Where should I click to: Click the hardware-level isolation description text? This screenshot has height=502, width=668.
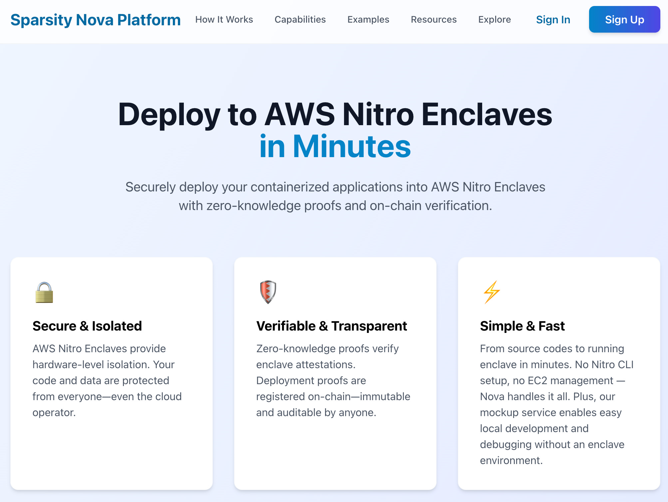pos(107,380)
